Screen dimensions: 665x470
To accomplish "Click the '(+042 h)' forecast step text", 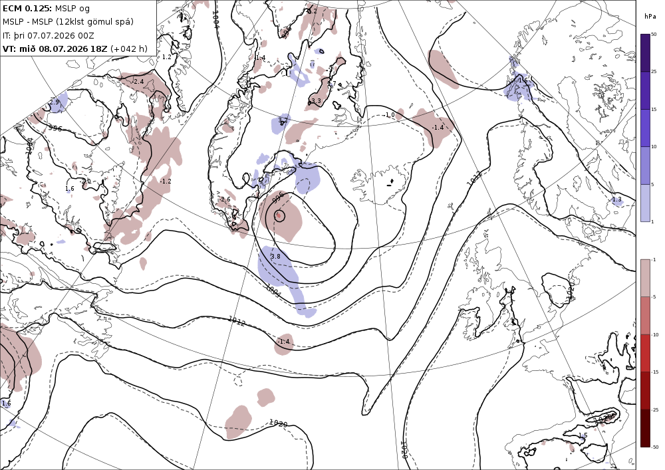I will point(129,49).
